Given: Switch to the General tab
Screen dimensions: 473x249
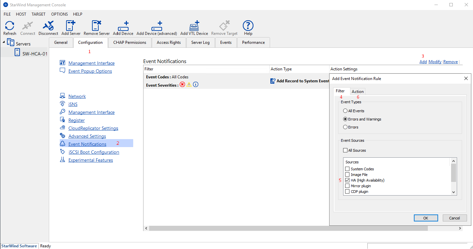Looking at the screenshot, I should point(61,42).
